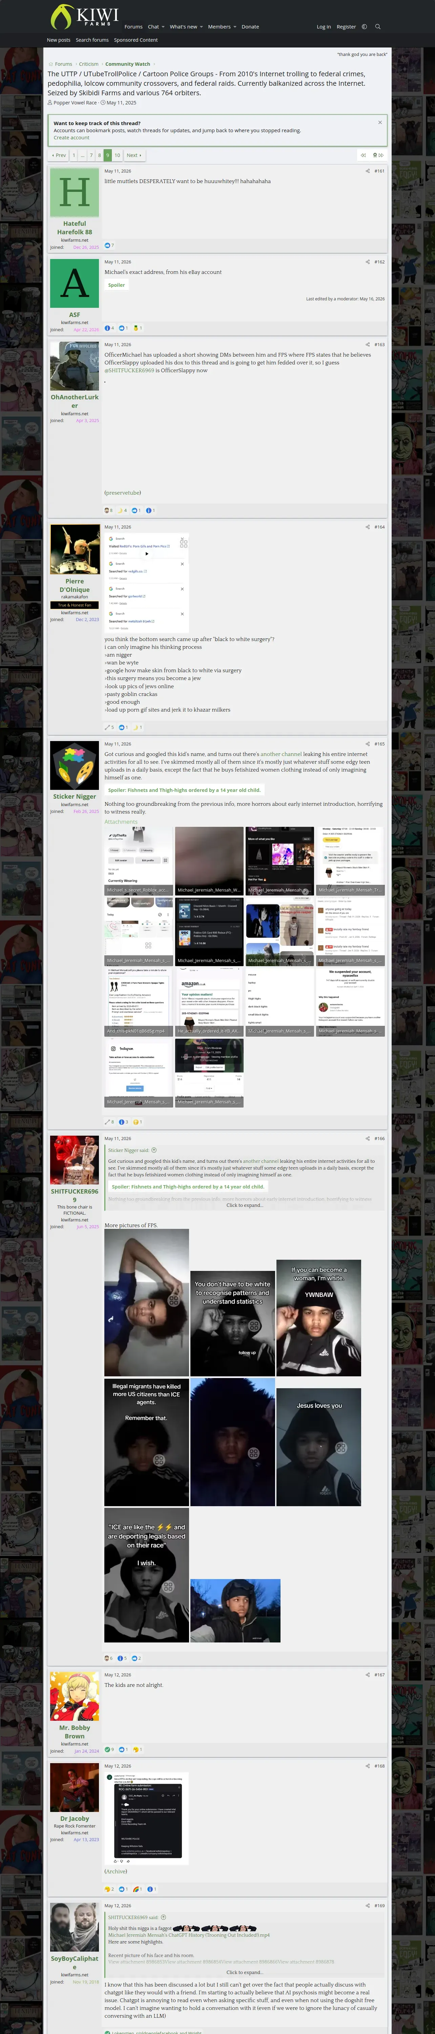Open the pagination ellipsis page jump
Viewport: 435px width, 2034px height.
82,156
